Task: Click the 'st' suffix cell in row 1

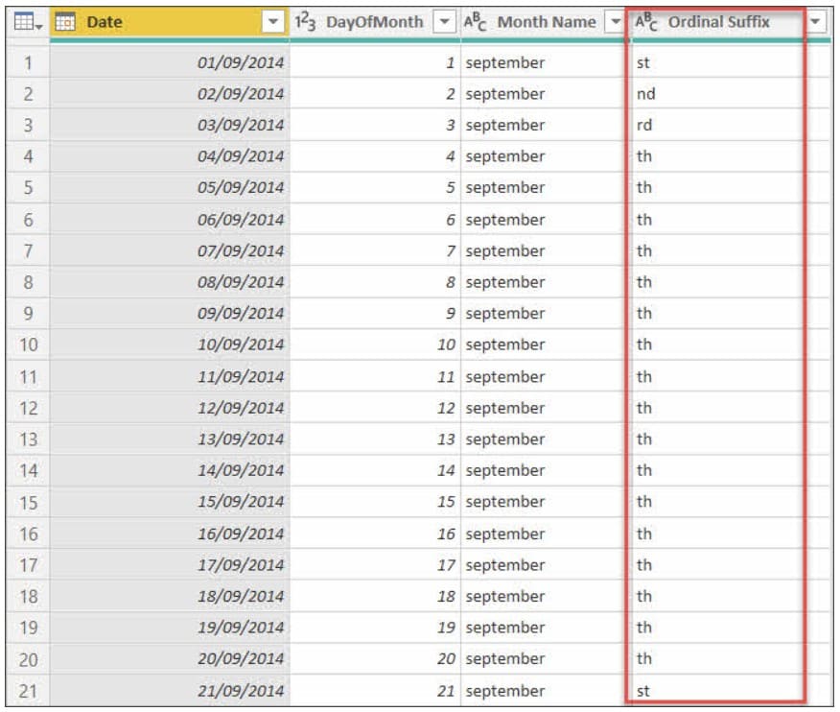Action: coord(730,62)
